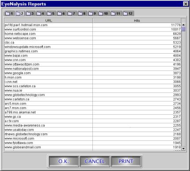Screen dimensions: 190x171
Task: Select the cbc.ca row
Action: pyautogui.click(x=93, y=43)
